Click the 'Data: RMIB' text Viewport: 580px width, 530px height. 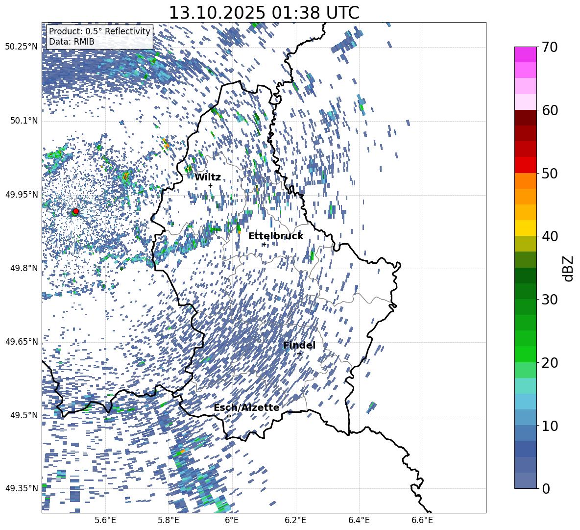(72, 42)
